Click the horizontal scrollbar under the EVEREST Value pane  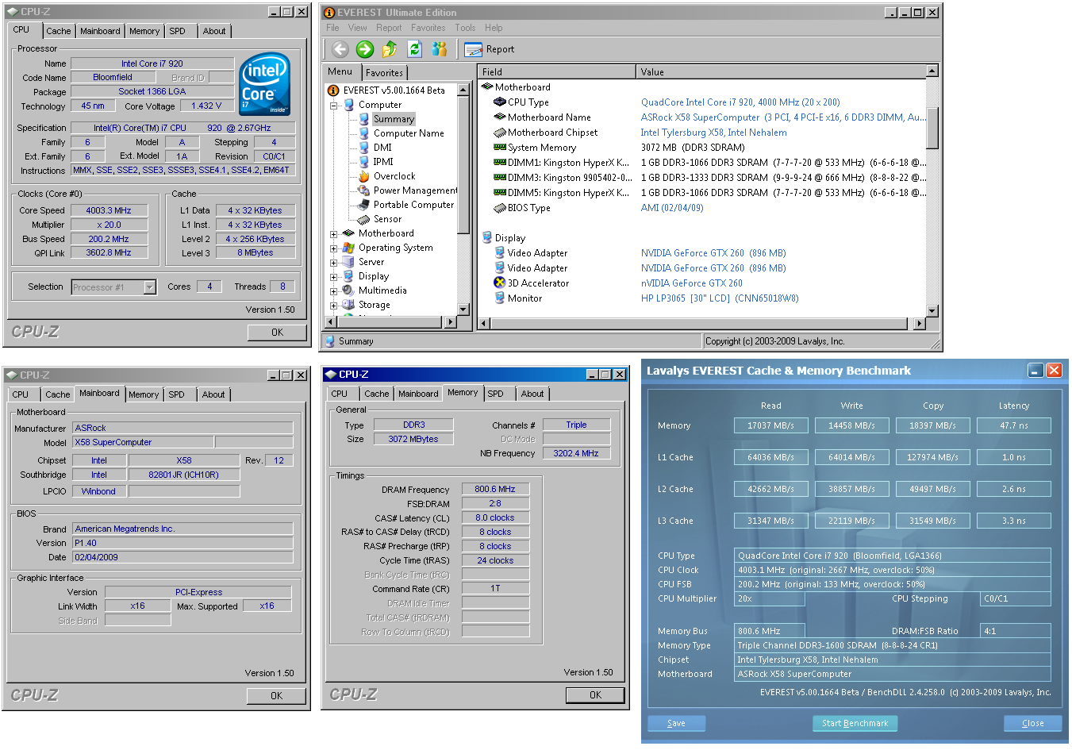(x=703, y=323)
